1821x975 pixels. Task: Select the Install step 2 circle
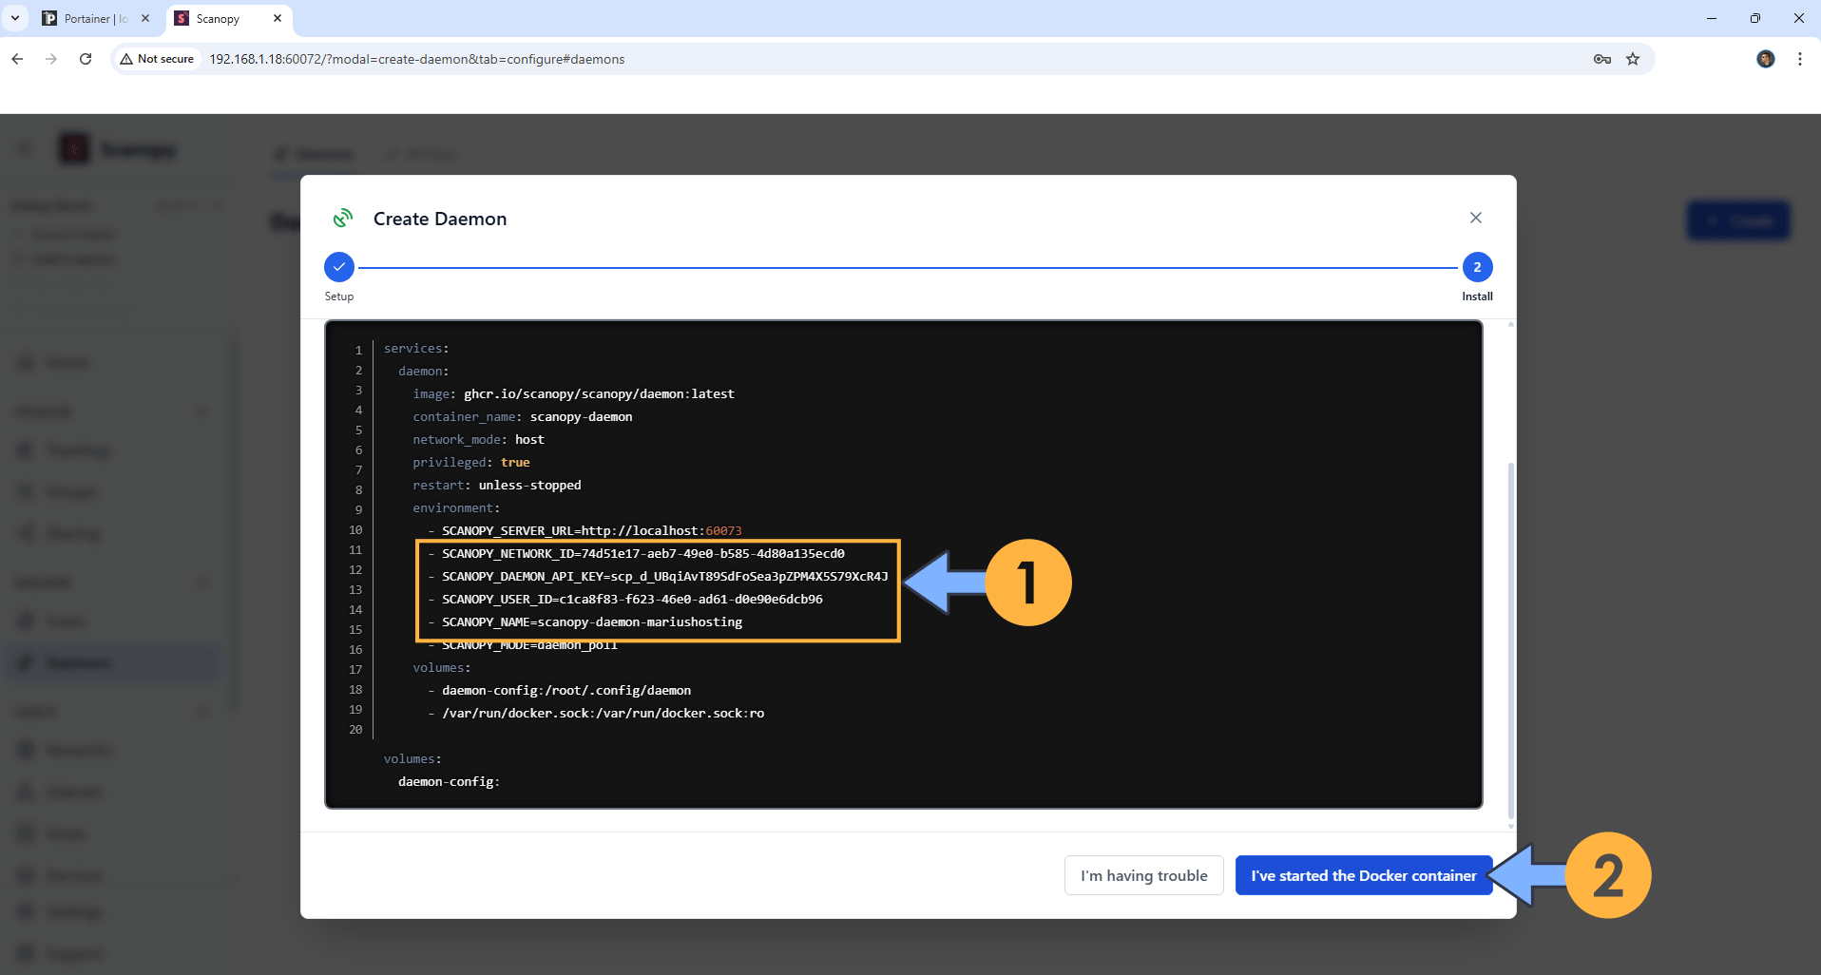(x=1477, y=267)
